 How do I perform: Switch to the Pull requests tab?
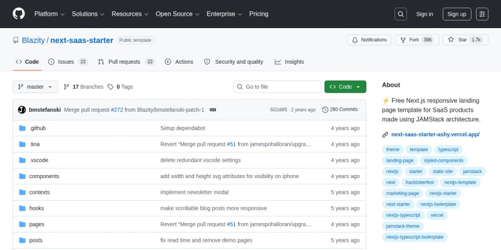pyautogui.click(x=127, y=62)
